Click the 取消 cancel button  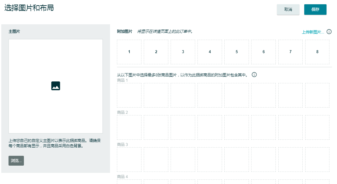(x=288, y=10)
